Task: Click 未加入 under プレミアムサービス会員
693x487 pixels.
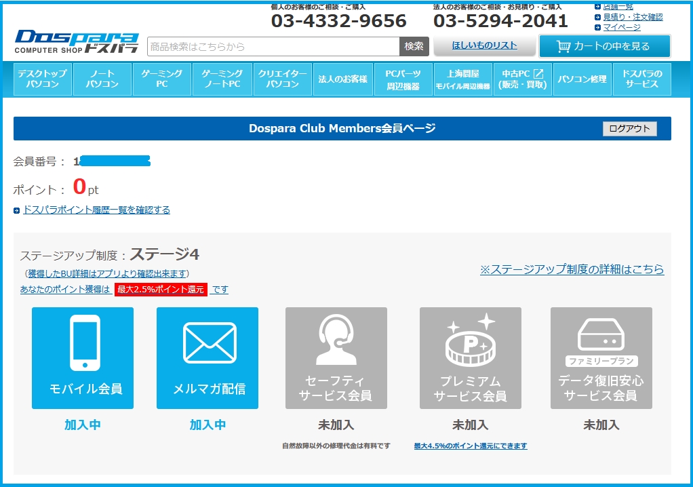Action: pos(471,425)
